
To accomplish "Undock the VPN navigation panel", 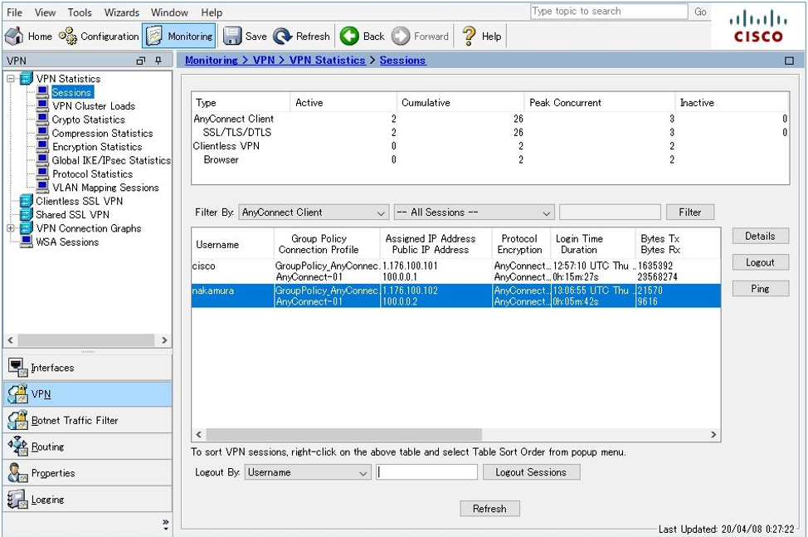I will tap(141, 61).
